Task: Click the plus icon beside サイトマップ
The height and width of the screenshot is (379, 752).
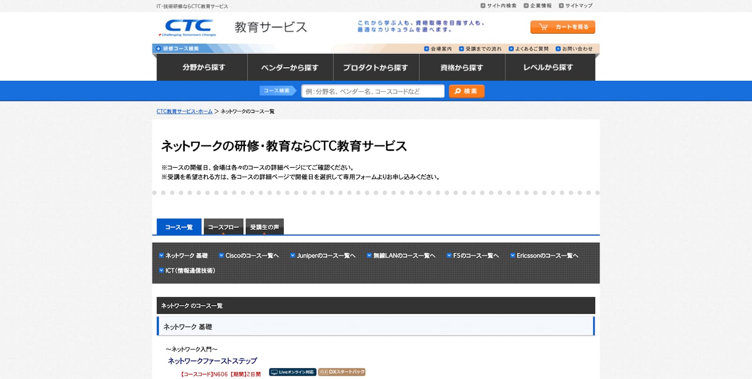Action: pos(561,6)
